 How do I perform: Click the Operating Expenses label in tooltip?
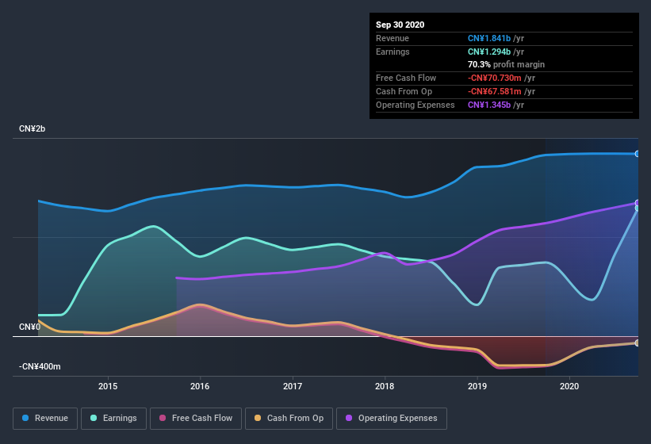click(415, 105)
